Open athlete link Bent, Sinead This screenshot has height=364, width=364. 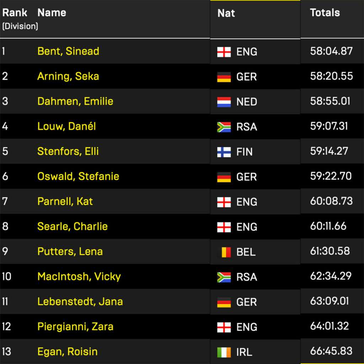point(68,51)
